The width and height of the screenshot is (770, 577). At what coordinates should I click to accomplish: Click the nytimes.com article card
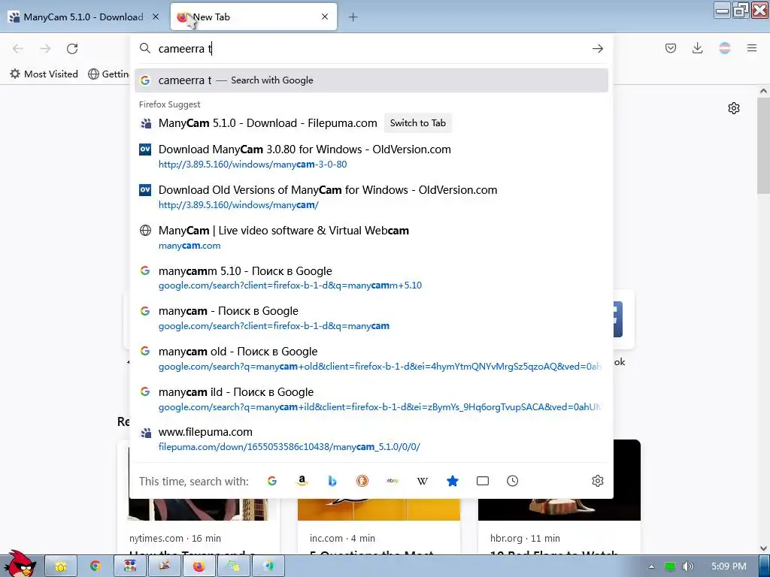[x=199, y=527]
